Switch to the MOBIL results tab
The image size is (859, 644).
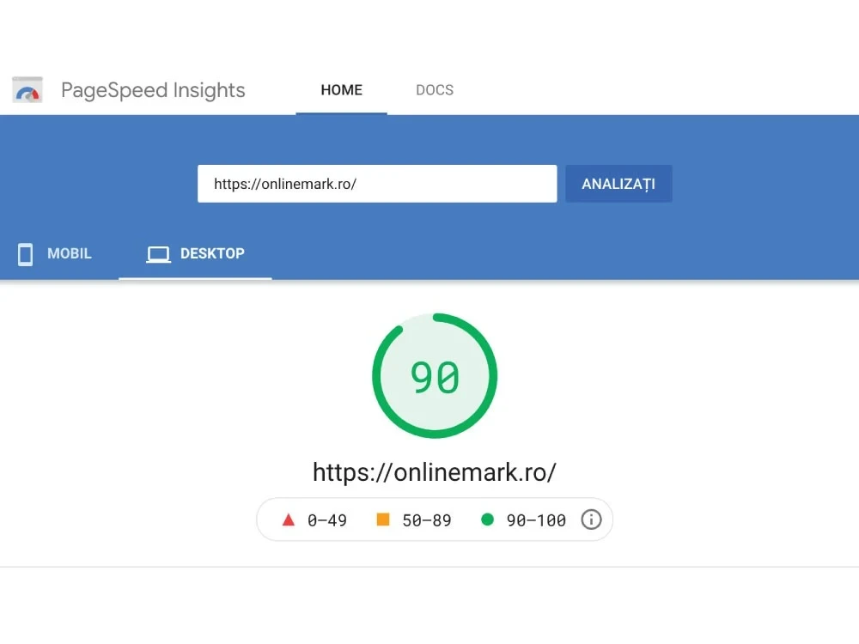click(55, 254)
